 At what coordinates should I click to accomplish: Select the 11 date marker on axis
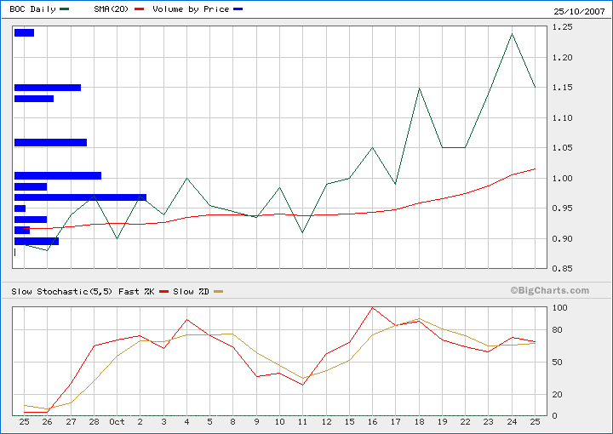302,422
